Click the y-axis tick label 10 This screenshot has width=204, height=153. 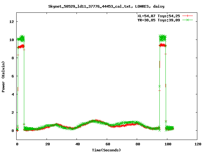(11, 40)
